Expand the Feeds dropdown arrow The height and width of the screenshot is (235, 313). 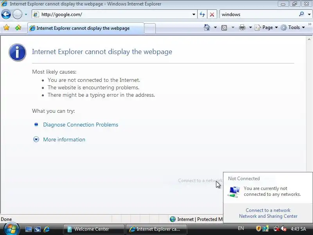233,27
